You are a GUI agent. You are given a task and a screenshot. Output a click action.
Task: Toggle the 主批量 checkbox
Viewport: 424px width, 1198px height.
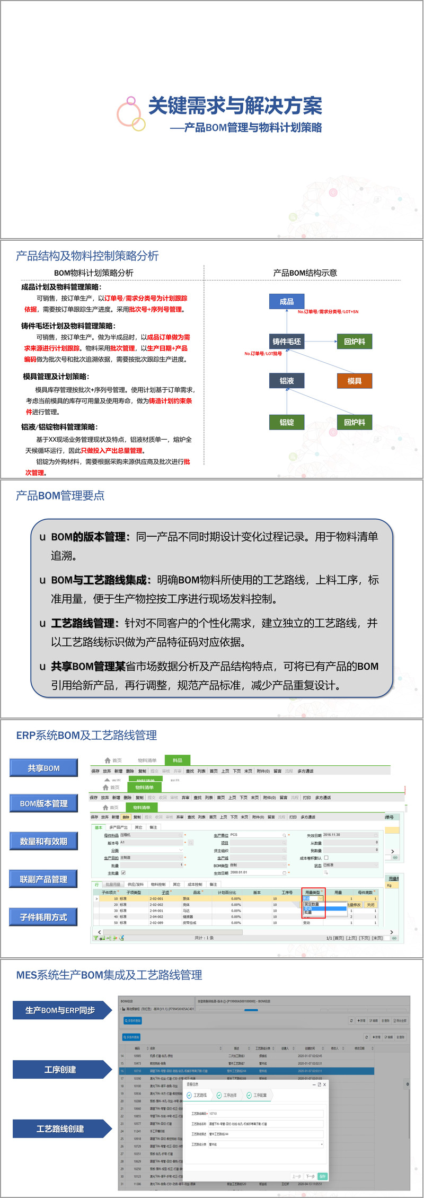[123, 872]
